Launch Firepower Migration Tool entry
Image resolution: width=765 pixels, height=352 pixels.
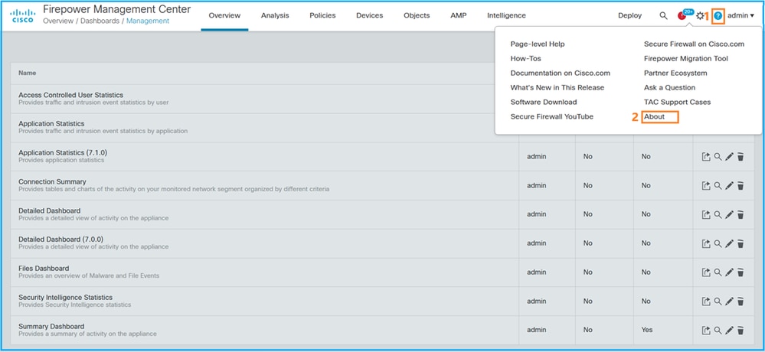click(x=686, y=58)
